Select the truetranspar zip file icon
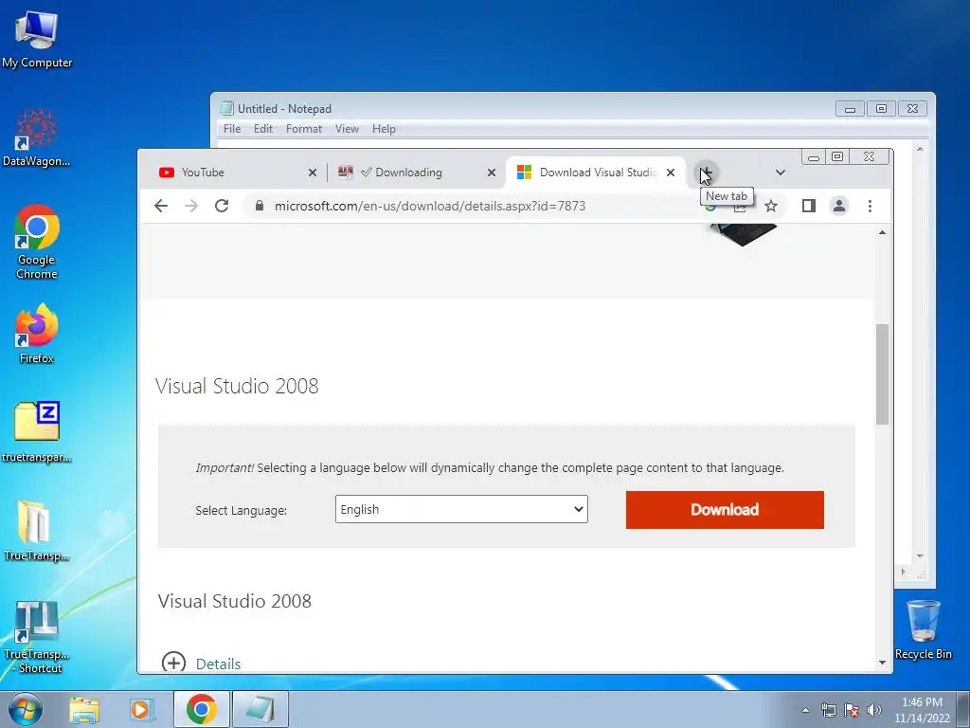Image resolution: width=970 pixels, height=728 pixels. (37, 432)
